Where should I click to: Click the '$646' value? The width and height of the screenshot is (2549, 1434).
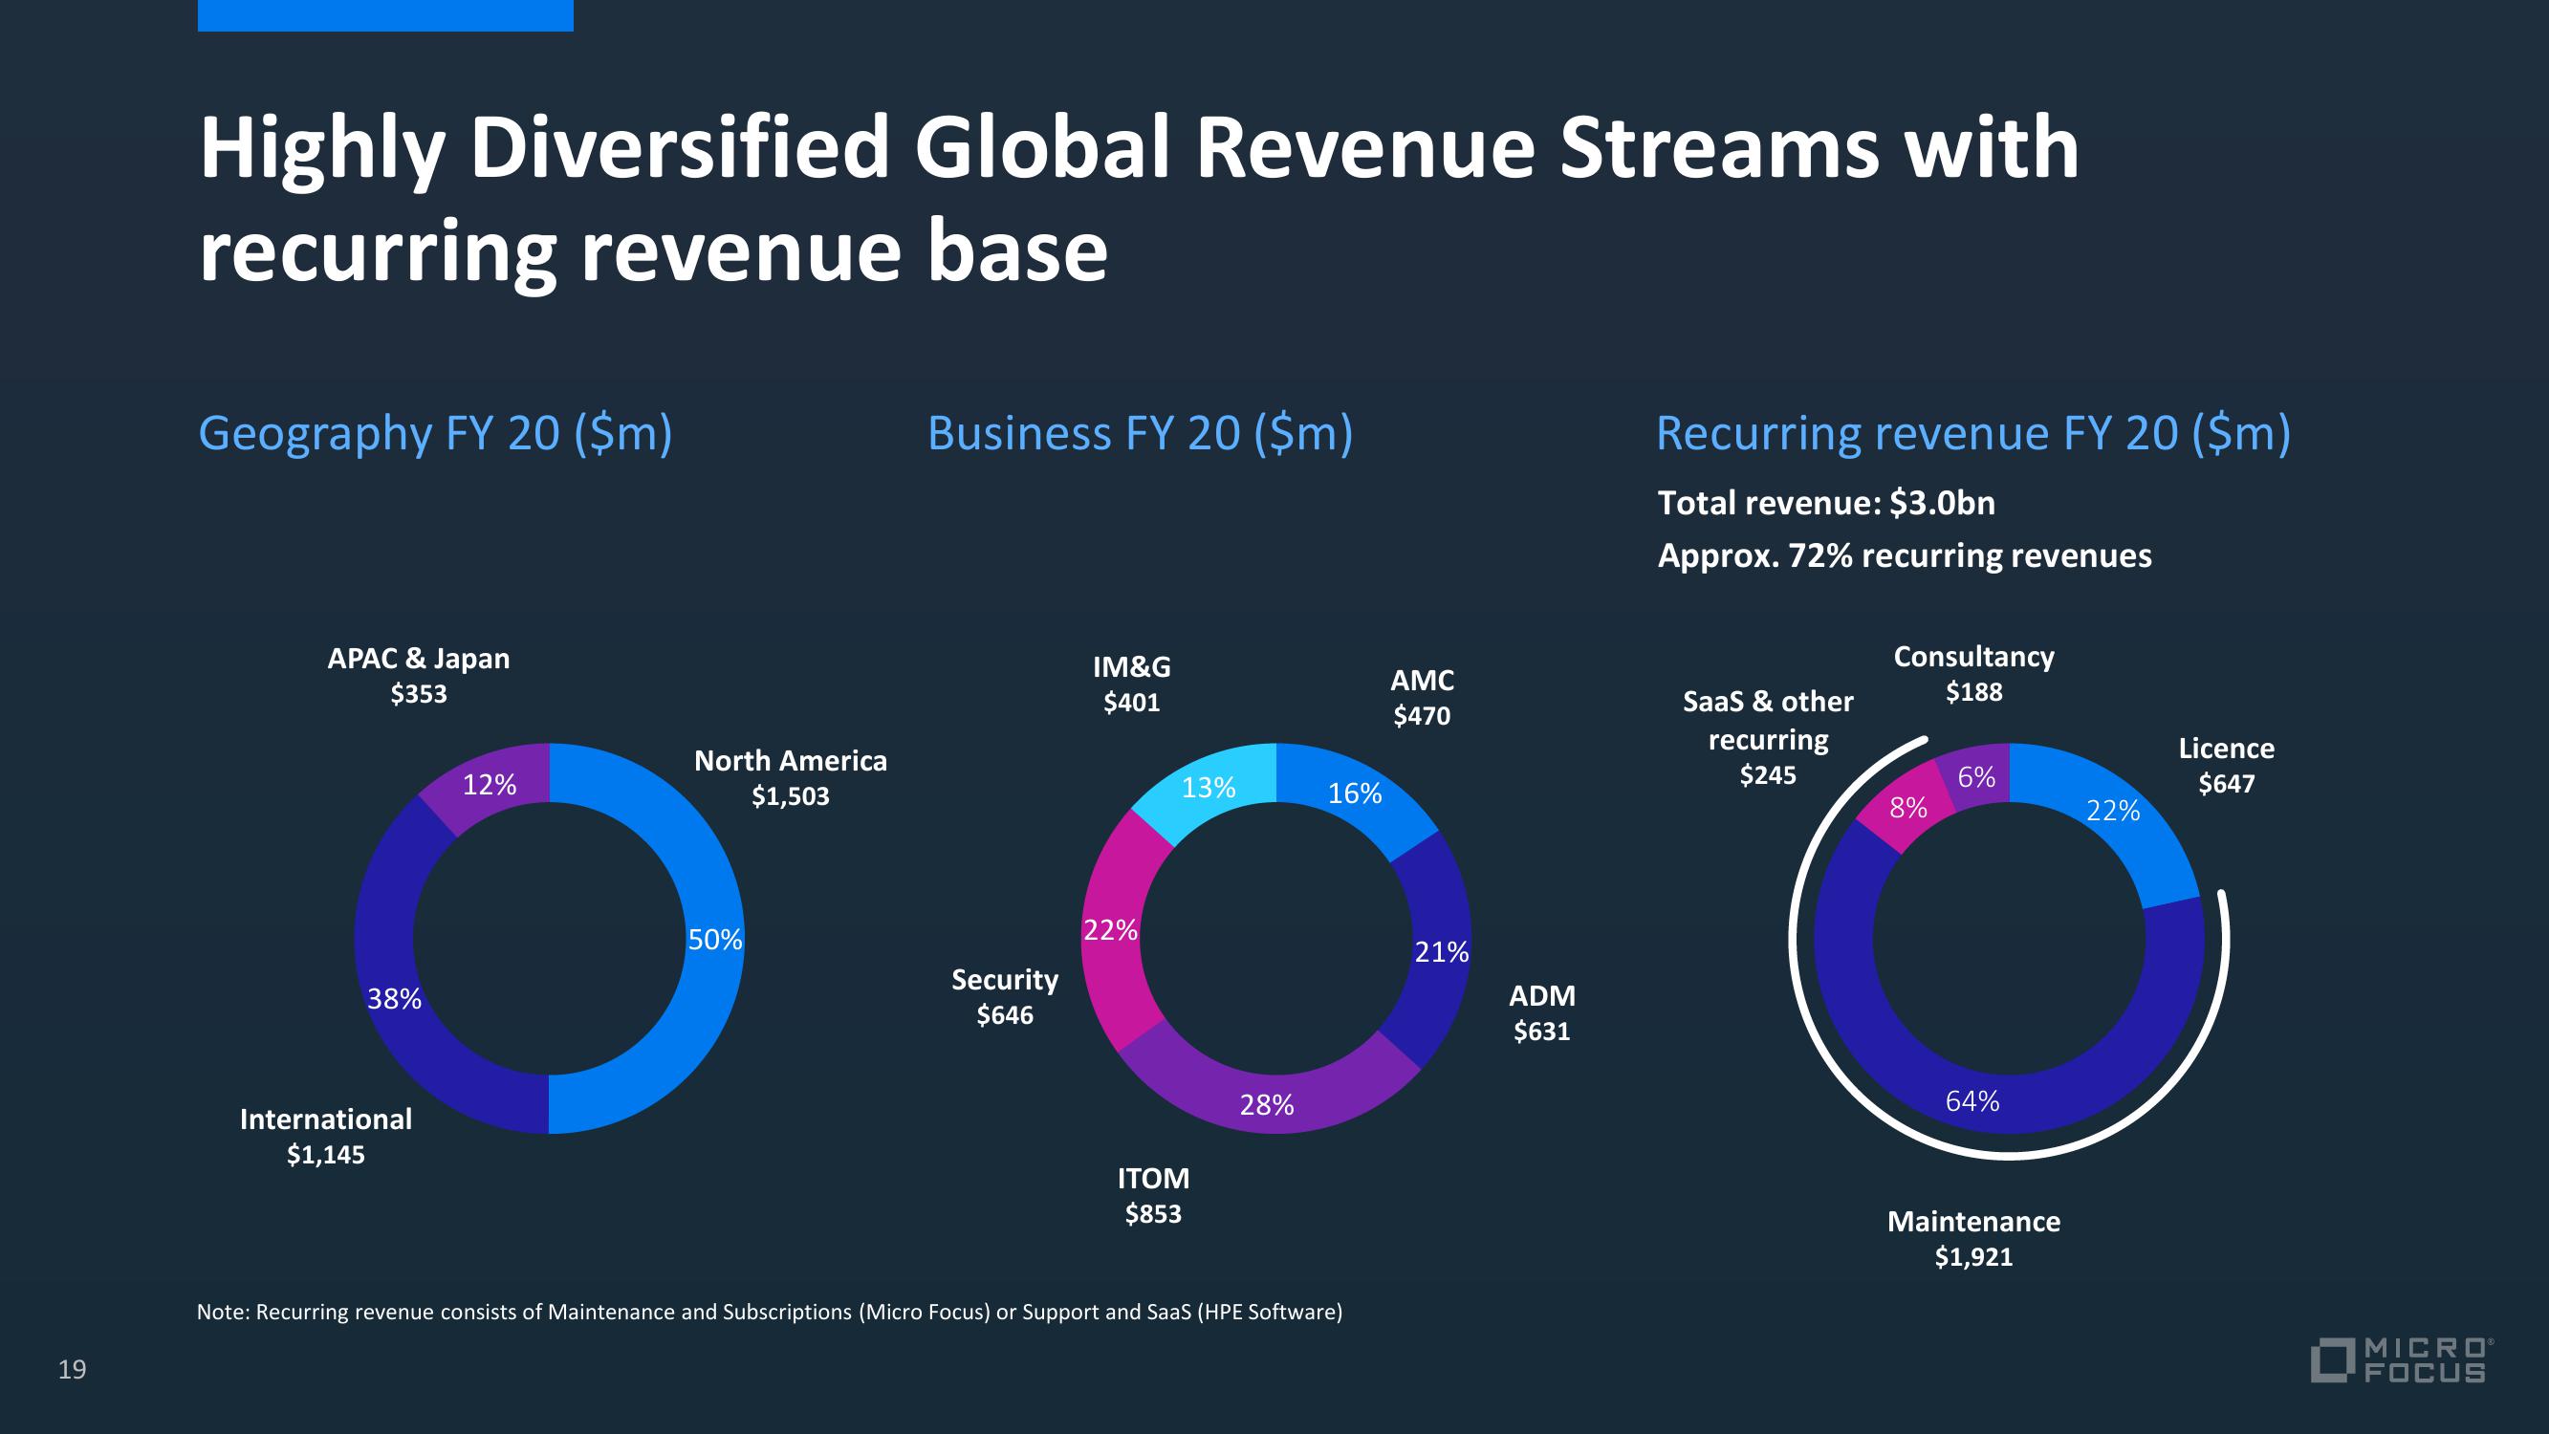click(1005, 1015)
